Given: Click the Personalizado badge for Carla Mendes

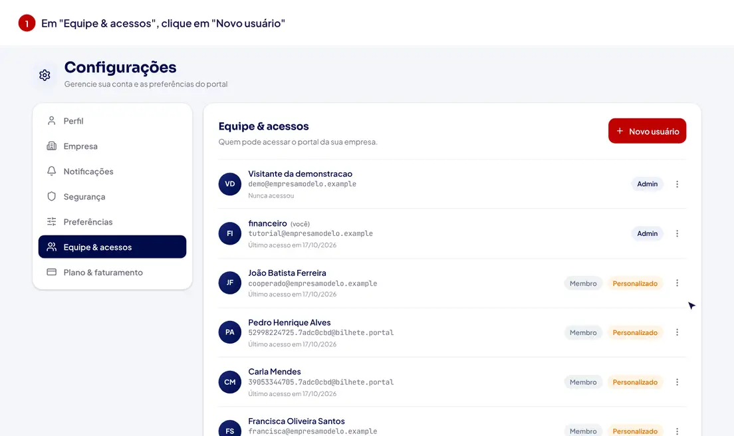Looking at the screenshot, I should click(635, 382).
